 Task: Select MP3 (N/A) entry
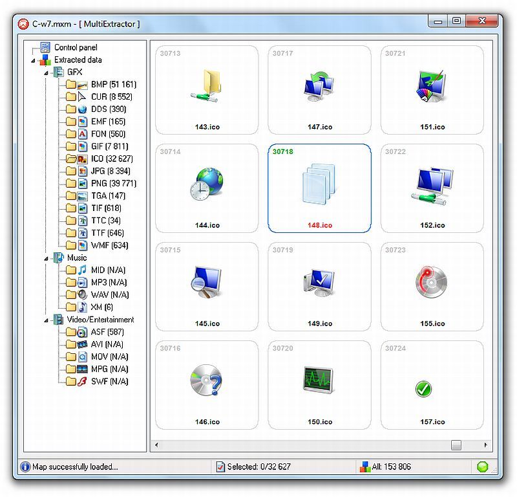pyautogui.click(x=109, y=283)
